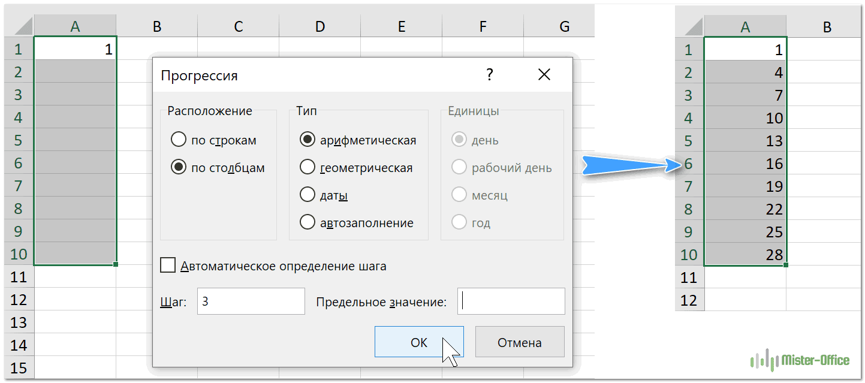
Task: Select the даты type option
Action: (x=308, y=195)
